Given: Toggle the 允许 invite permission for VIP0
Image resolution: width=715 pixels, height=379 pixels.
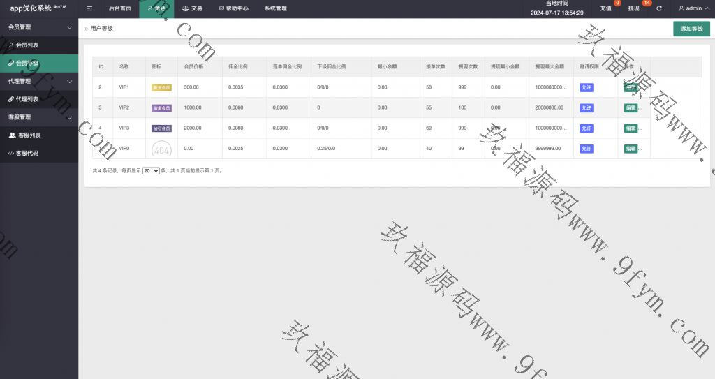Looking at the screenshot, I should 586,149.
